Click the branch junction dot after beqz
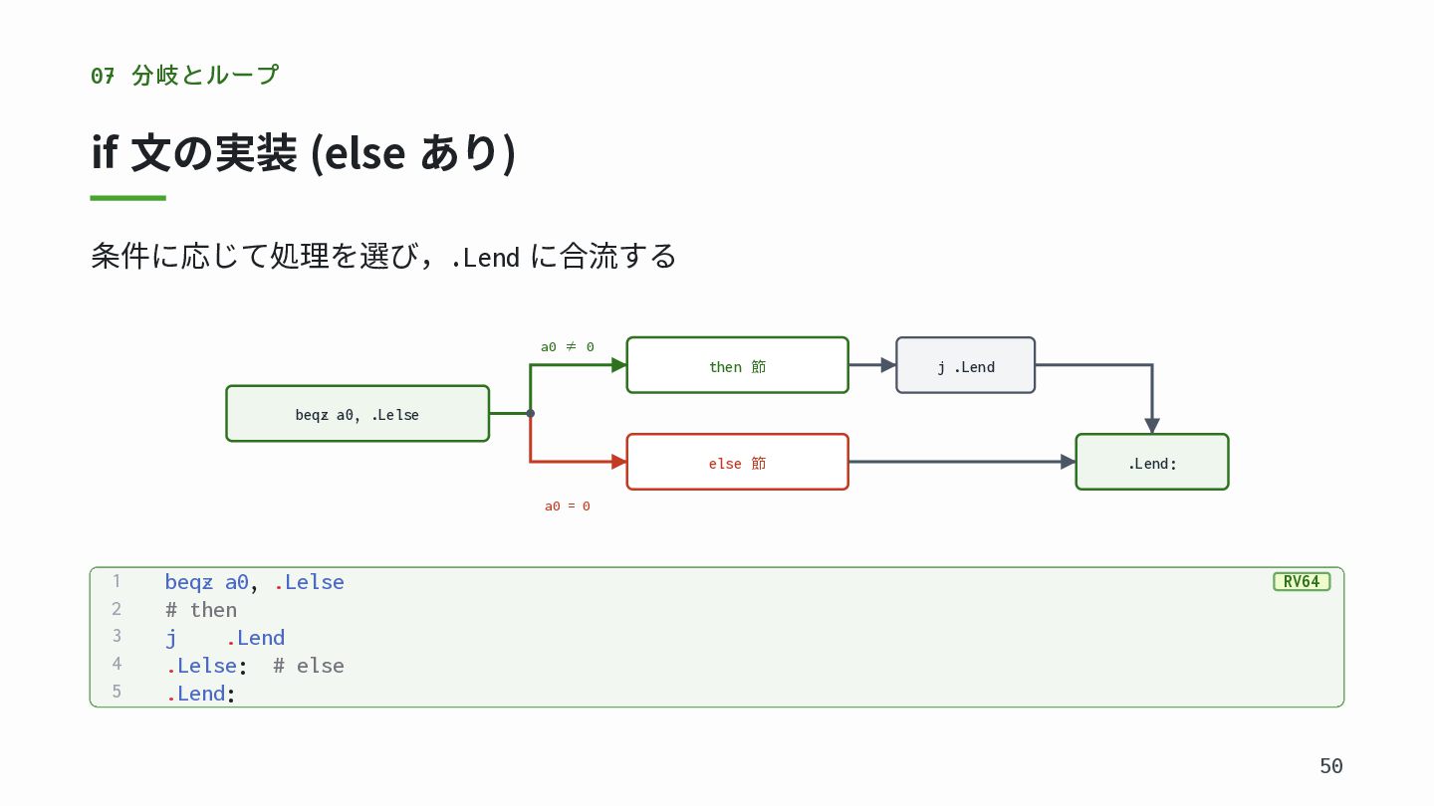This screenshot has width=1434, height=806. click(531, 413)
